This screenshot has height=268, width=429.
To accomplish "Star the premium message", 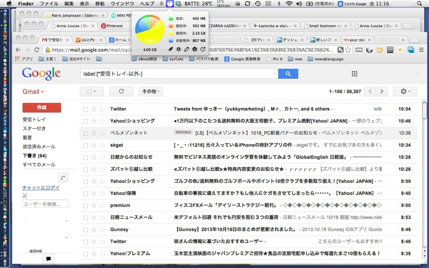I will pyautogui.click(x=94, y=205).
